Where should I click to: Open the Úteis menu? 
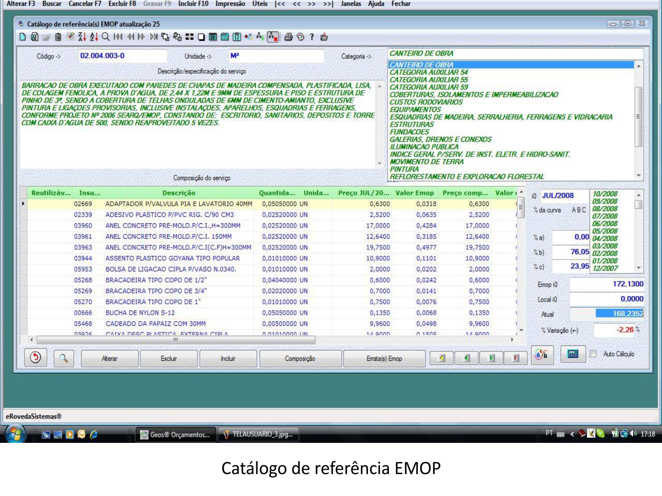[x=260, y=4]
